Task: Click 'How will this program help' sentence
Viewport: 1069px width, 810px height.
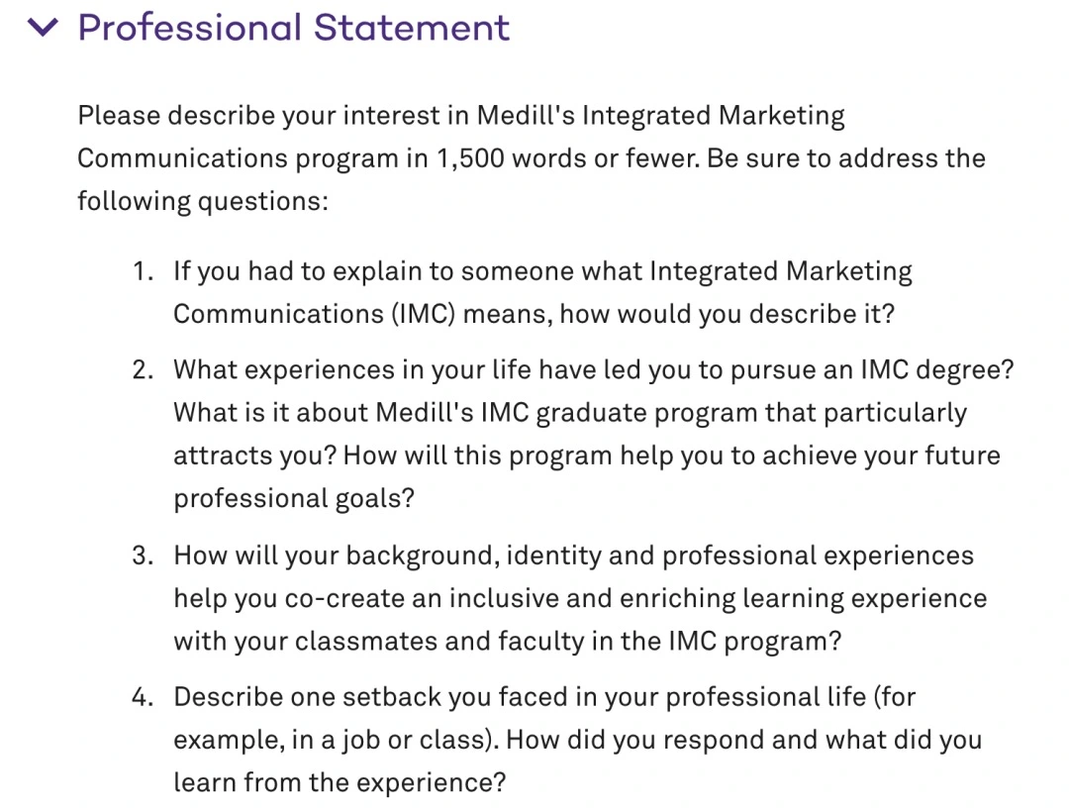Action: pos(671,456)
